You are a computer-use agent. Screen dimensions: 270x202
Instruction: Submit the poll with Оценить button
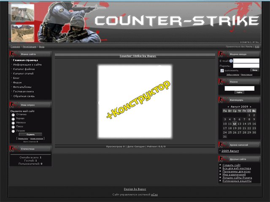(30, 135)
